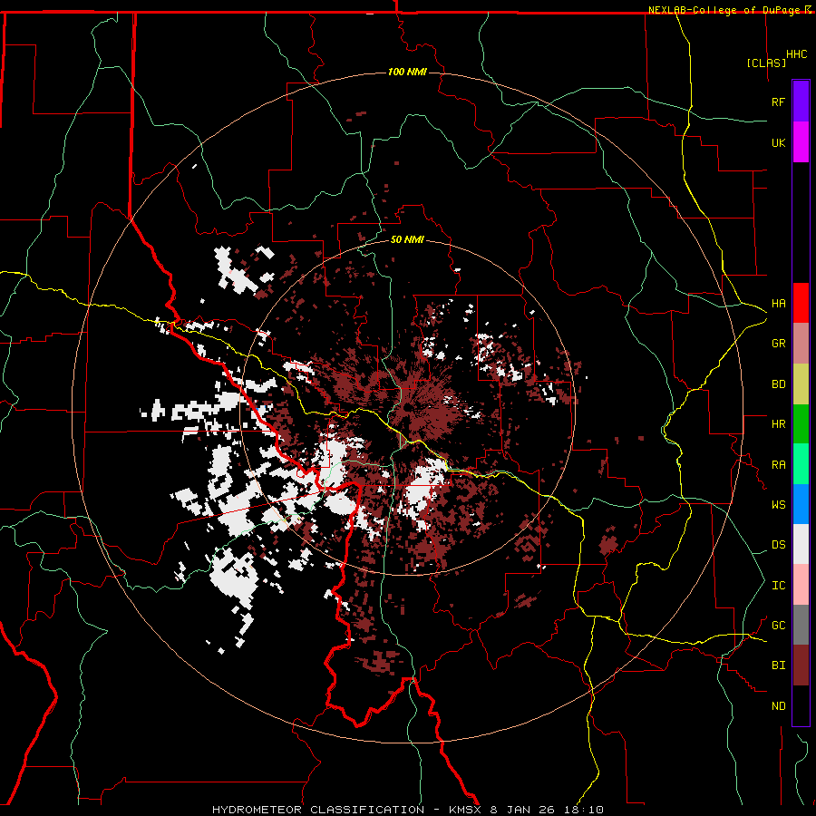
Task: Click the 100 NMI range ring label
Action: [x=407, y=72]
